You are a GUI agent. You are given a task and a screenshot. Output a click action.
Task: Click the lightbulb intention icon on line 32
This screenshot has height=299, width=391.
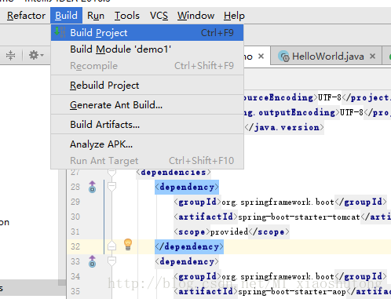coord(128,245)
